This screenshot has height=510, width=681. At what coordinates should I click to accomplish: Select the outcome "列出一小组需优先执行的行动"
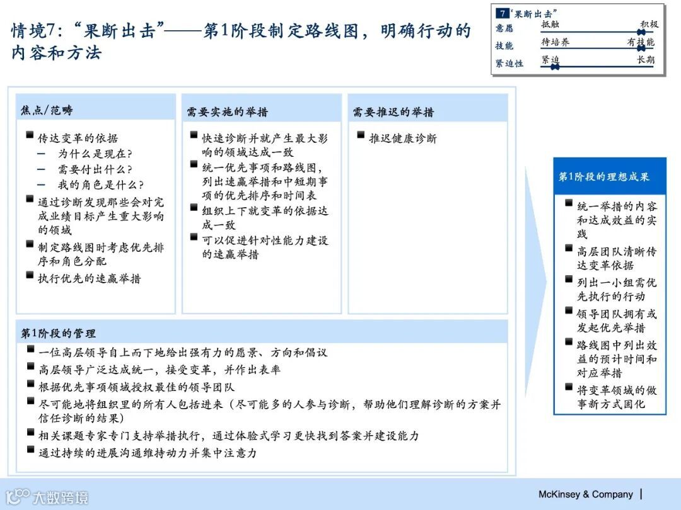pyautogui.click(x=617, y=289)
